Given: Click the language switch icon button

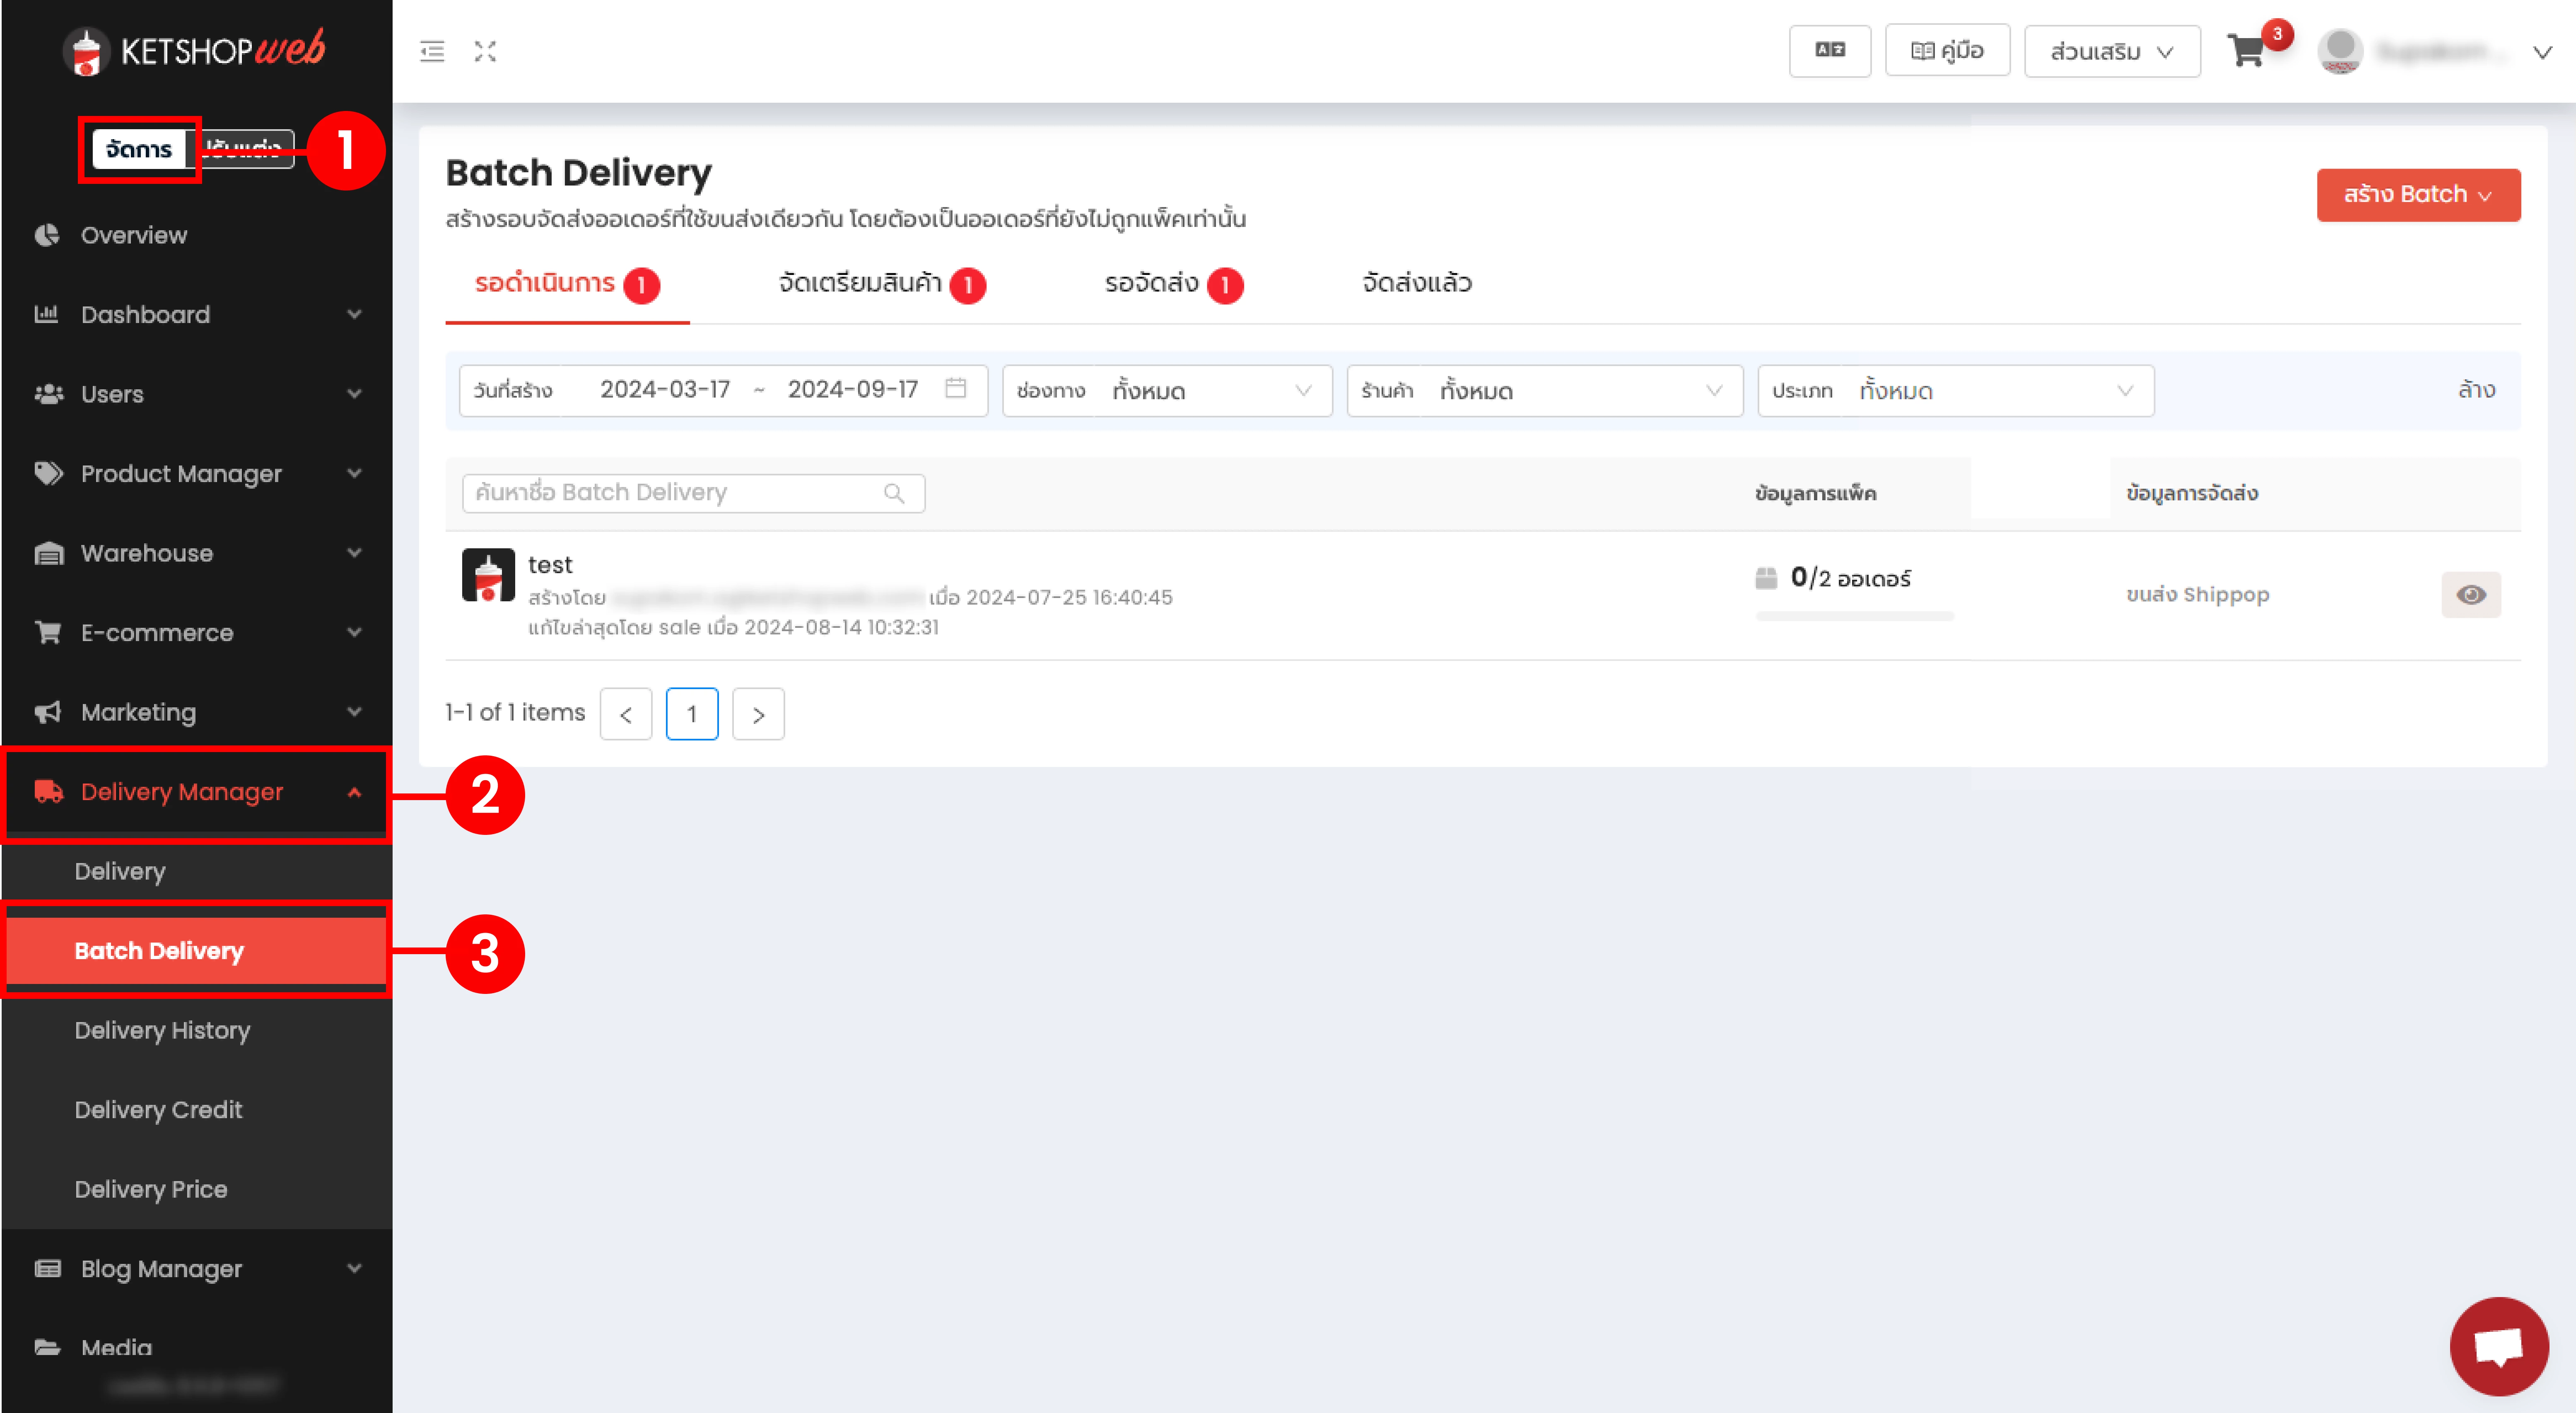Looking at the screenshot, I should coord(1830,50).
